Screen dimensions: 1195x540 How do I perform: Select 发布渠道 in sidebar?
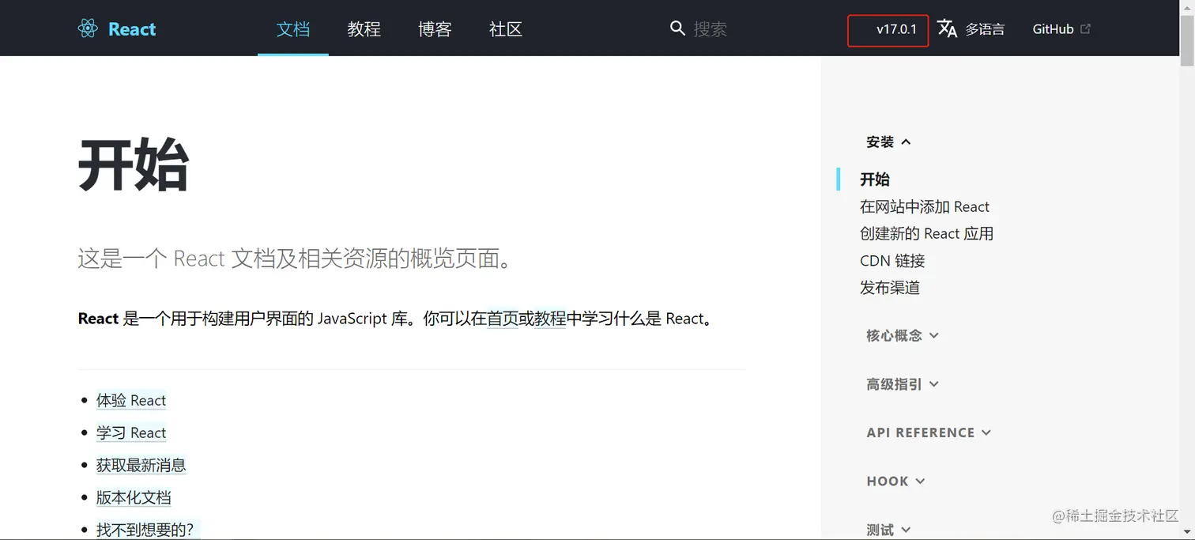tap(890, 288)
